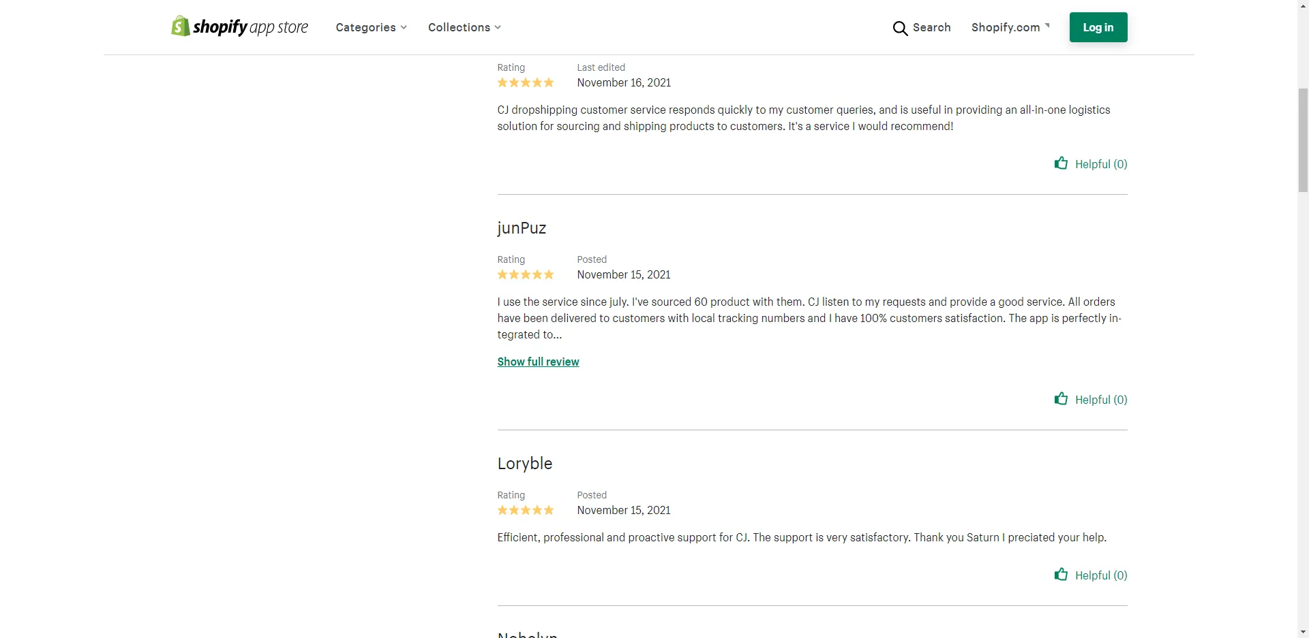Click thumbs-up icon on junPuz review
Image resolution: width=1309 pixels, height=638 pixels.
pos(1061,399)
